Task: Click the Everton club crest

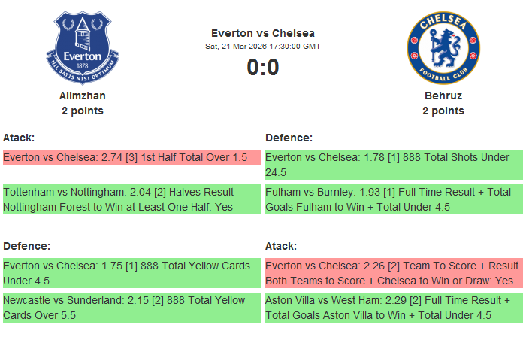Action: tap(83, 47)
